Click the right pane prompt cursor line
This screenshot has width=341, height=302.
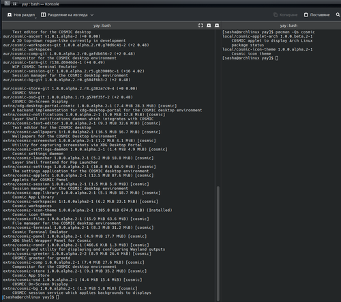click(x=250, y=58)
